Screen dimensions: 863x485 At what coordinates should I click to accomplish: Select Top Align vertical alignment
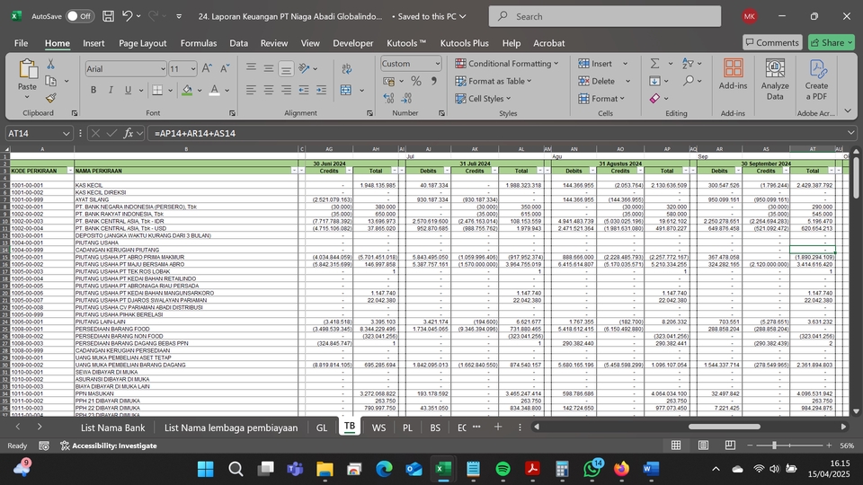tap(251, 68)
